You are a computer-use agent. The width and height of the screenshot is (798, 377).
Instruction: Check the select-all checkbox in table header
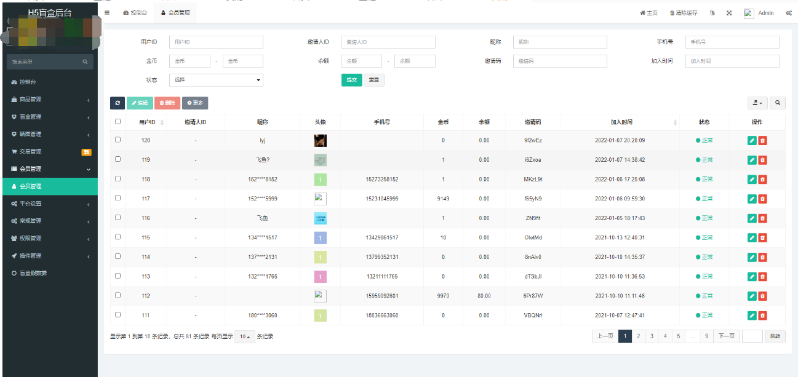tap(118, 122)
